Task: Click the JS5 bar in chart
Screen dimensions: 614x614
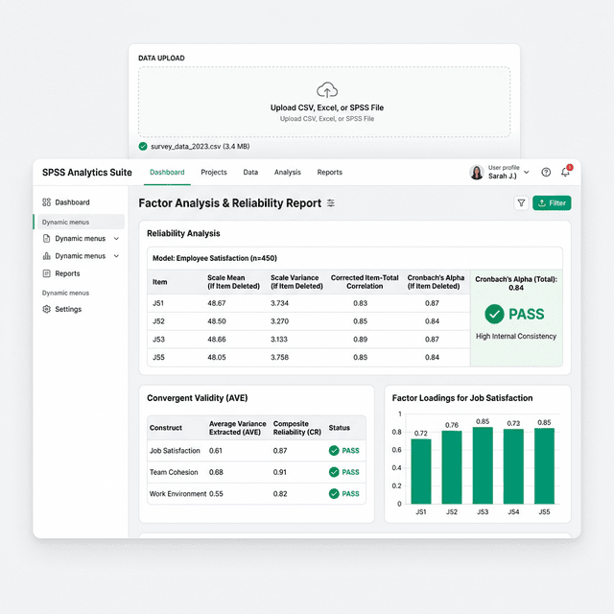Action: pos(544,466)
